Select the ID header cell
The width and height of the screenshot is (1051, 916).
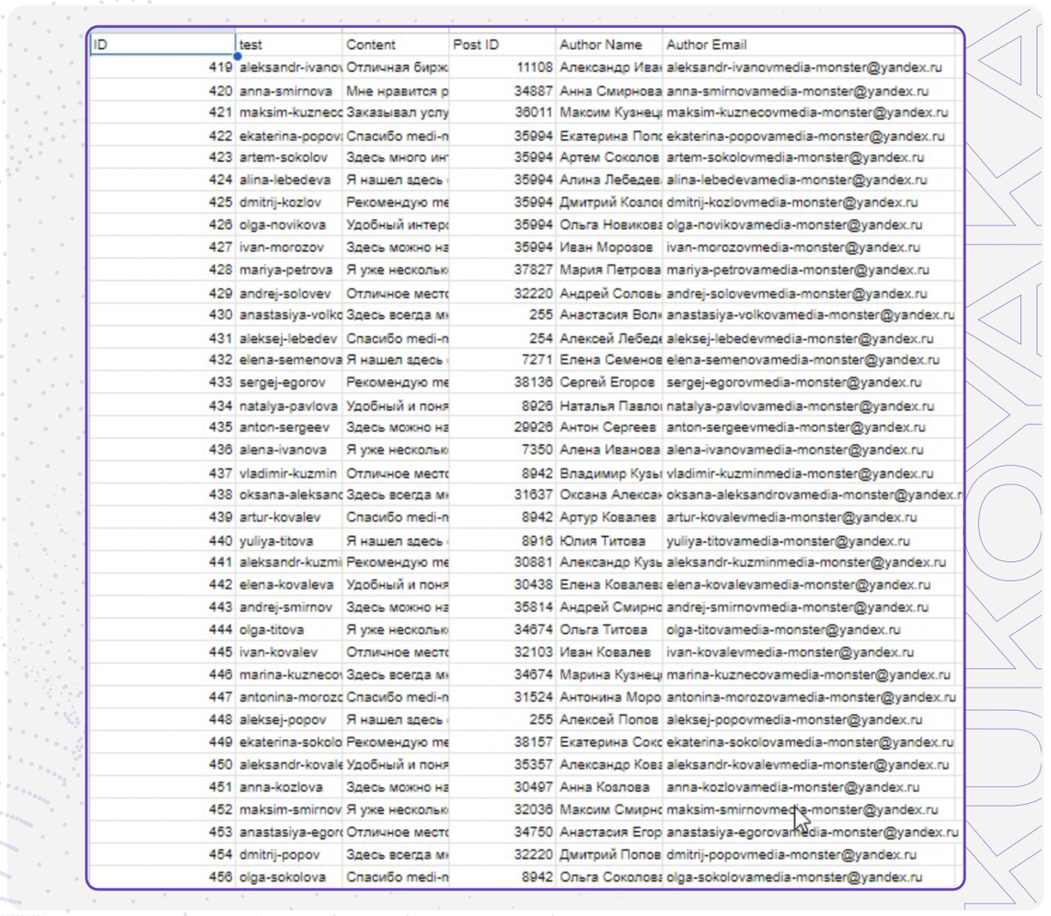point(163,45)
